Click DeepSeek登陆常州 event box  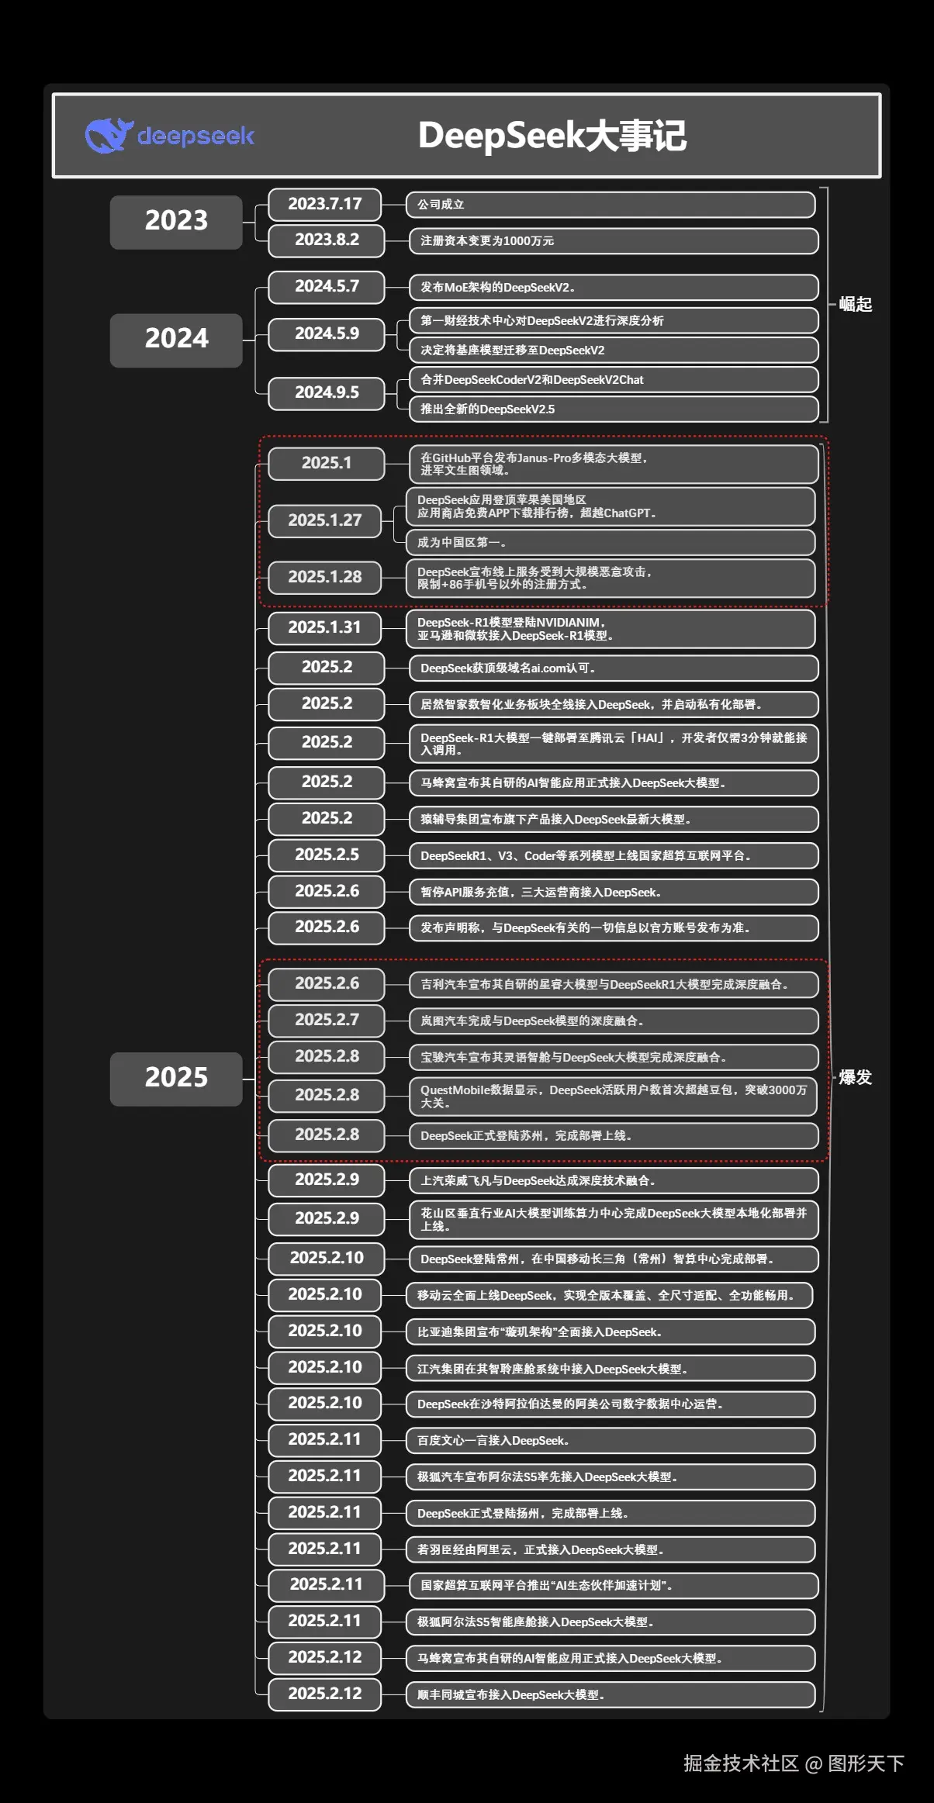614,1259
